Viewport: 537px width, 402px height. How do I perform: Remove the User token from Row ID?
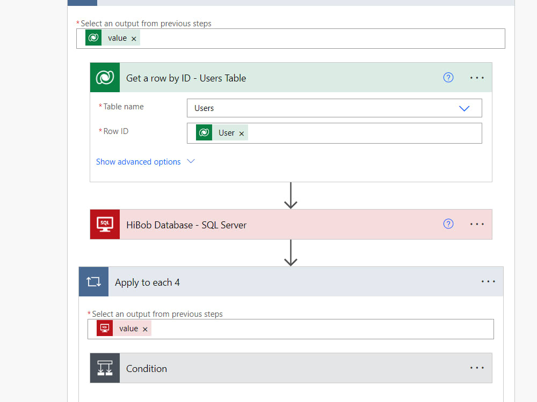[242, 133]
